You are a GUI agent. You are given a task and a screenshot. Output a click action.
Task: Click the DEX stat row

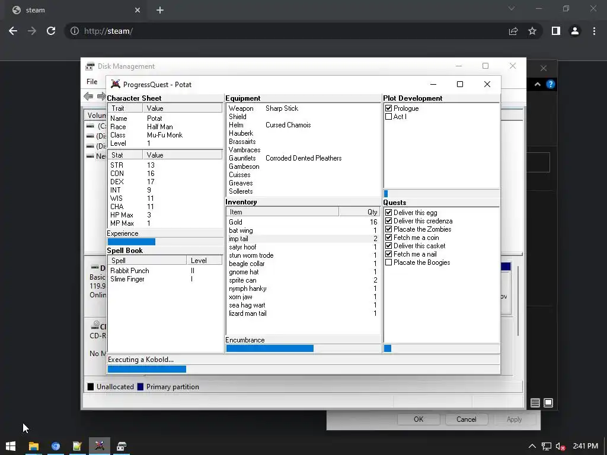[x=165, y=182]
